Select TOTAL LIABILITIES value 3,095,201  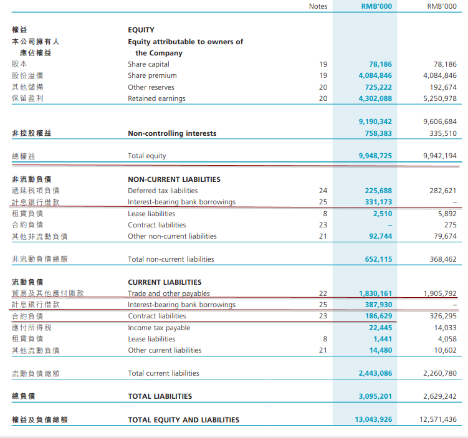[x=375, y=396]
